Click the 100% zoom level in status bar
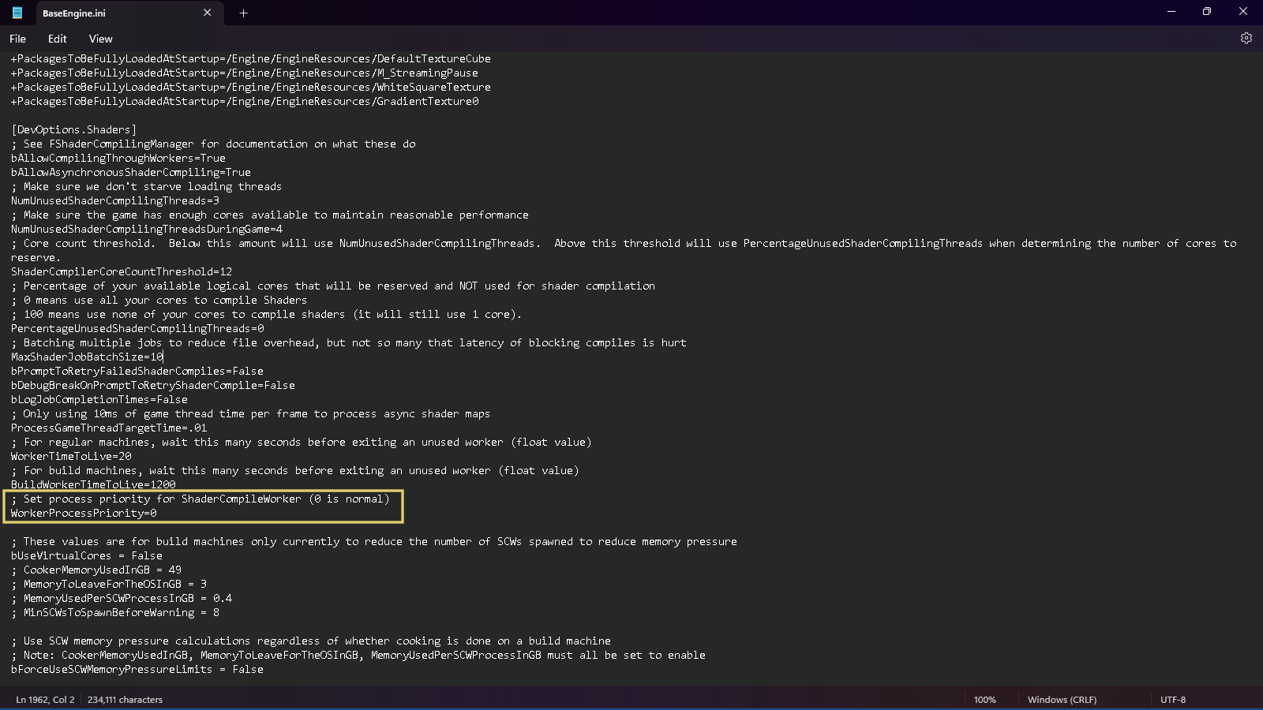The image size is (1263, 710). point(984,700)
